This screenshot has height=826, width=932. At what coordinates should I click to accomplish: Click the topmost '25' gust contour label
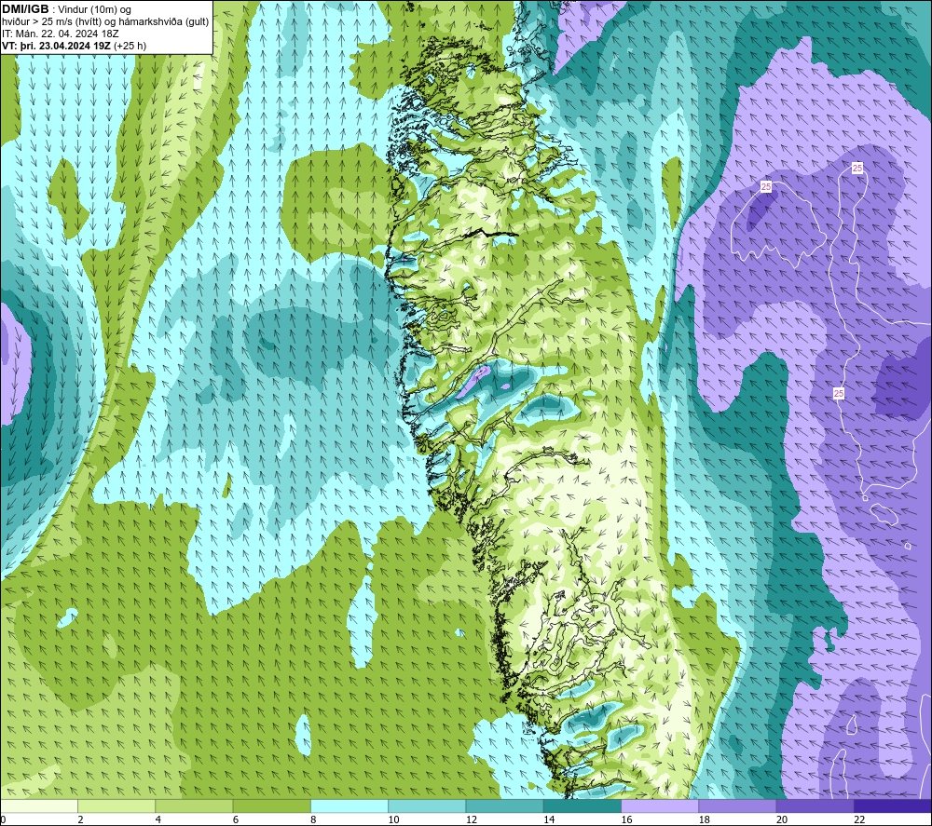pos(857,168)
